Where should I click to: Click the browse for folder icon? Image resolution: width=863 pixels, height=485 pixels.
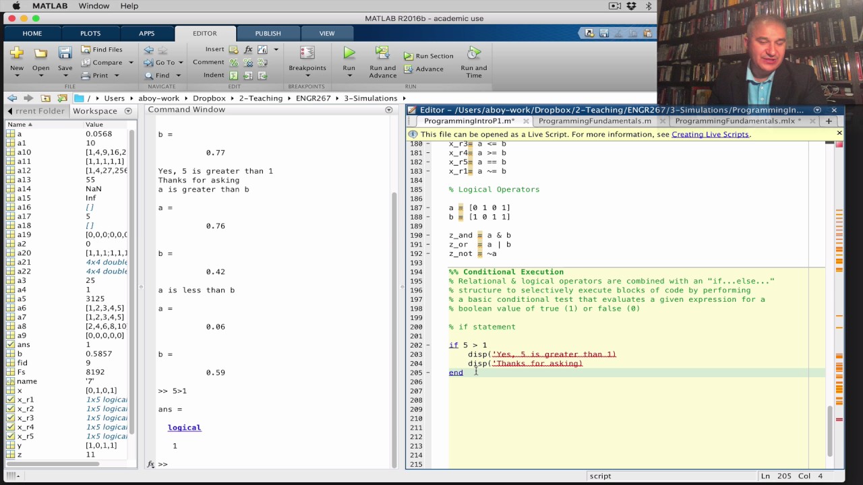62,98
